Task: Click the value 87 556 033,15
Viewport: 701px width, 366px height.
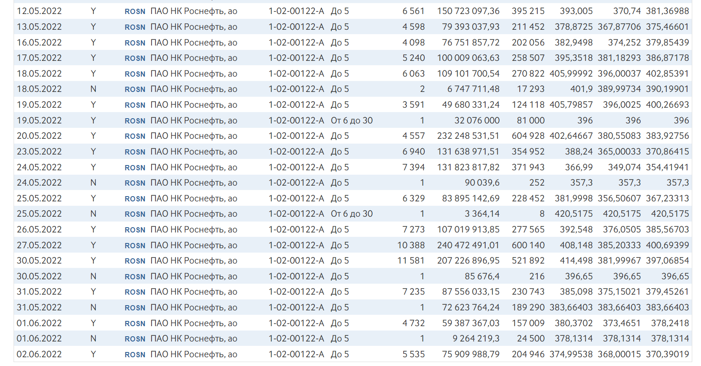Action: tap(471, 292)
